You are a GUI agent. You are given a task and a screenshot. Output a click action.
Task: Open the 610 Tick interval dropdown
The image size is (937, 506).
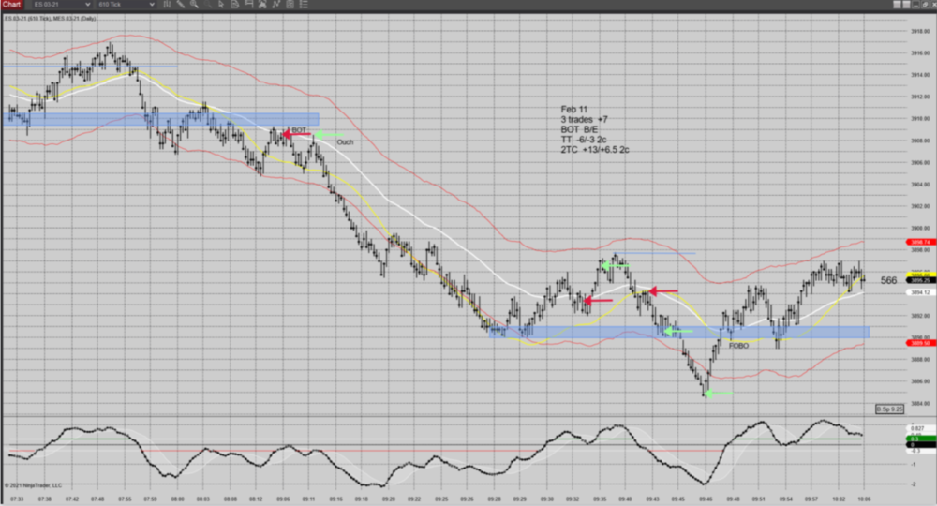click(126, 5)
